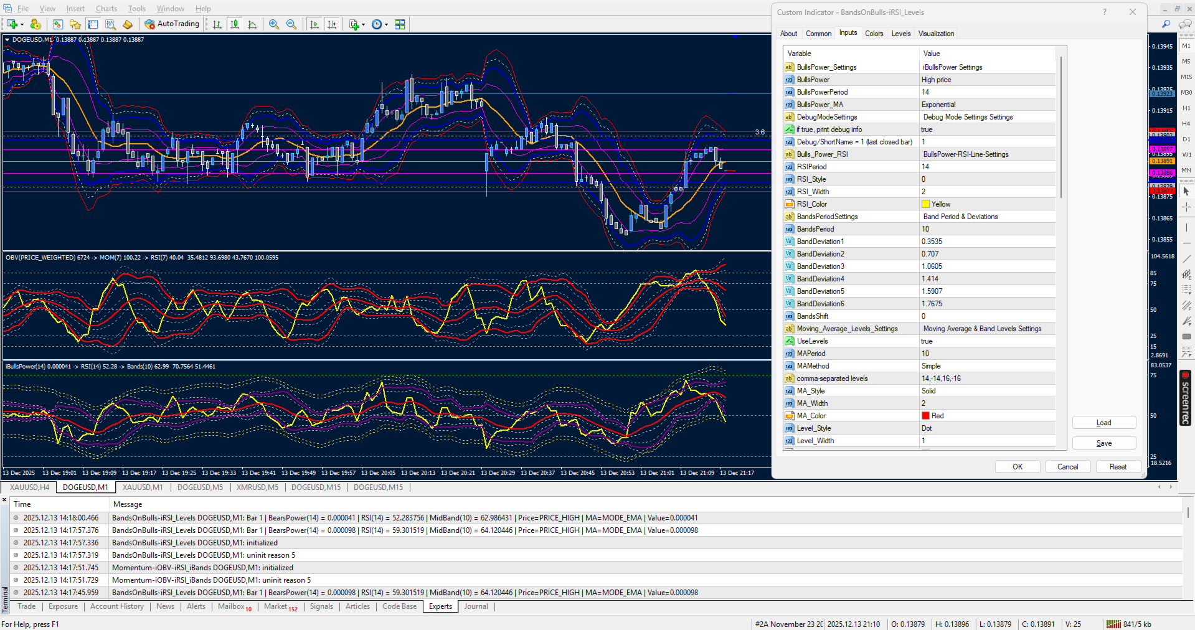Click the Load button
The image size is (1195, 630).
pos(1103,423)
